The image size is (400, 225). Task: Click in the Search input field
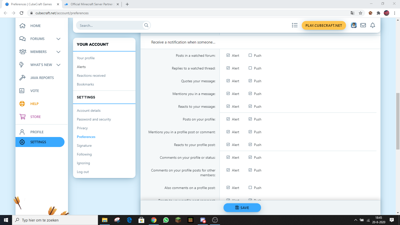click(110, 25)
